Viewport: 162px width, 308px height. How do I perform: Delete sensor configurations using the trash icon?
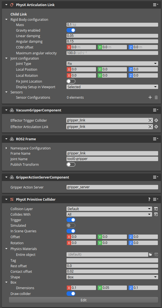tap(156, 97)
